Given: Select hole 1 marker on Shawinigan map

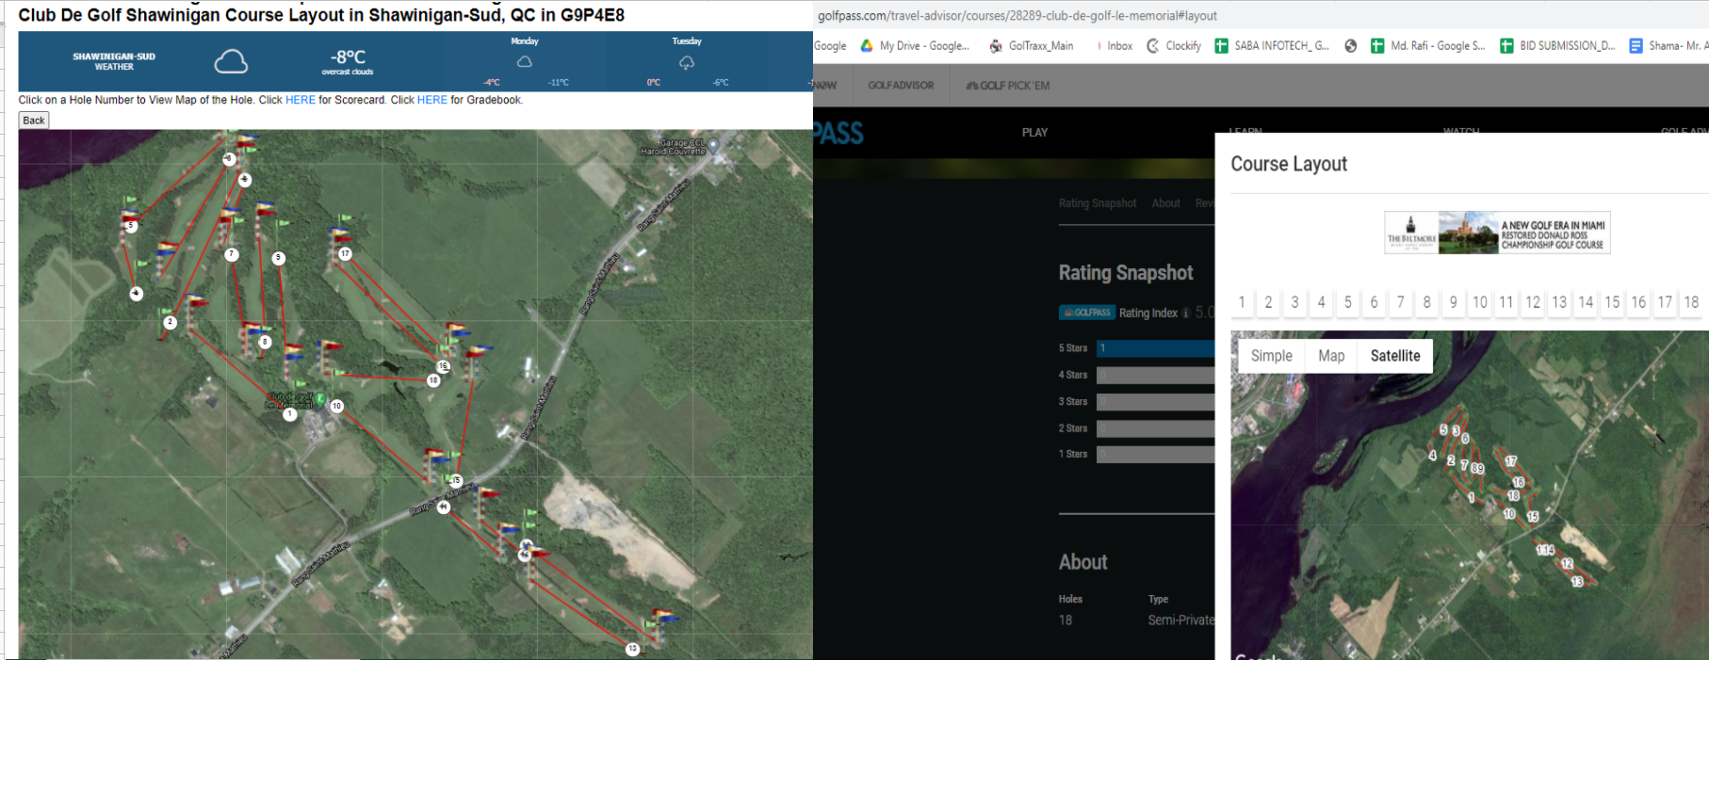Looking at the screenshot, I should [x=290, y=414].
